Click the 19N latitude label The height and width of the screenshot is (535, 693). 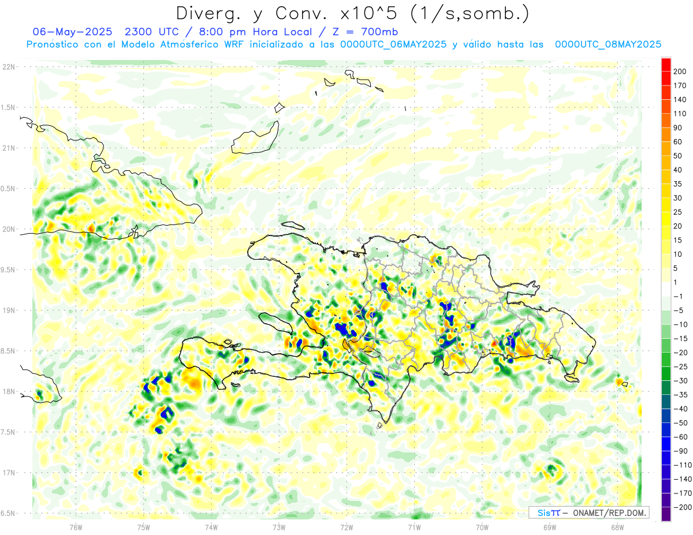pyautogui.click(x=9, y=310)
